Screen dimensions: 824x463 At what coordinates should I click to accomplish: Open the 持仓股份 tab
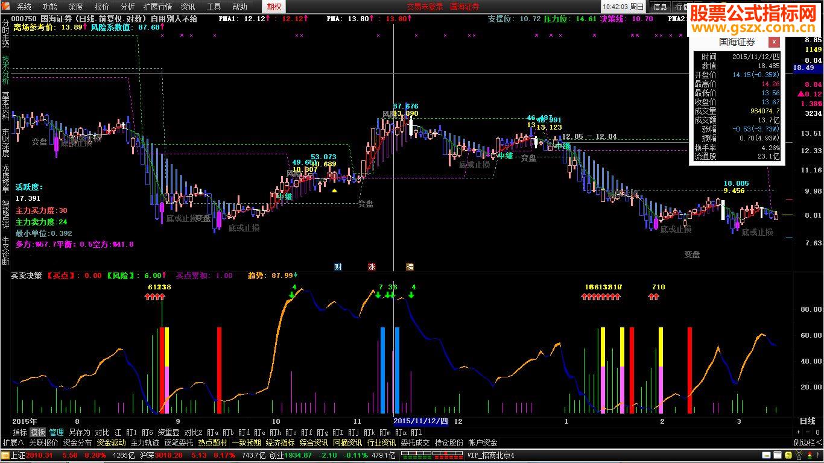[449, 443]
